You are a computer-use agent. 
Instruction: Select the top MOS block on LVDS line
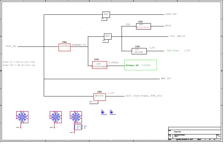click(106, 14)
